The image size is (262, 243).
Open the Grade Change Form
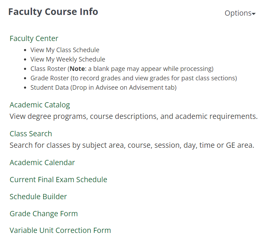[x=43, y=214]
